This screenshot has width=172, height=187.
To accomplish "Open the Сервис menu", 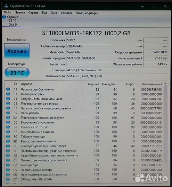I will [33, 13].
